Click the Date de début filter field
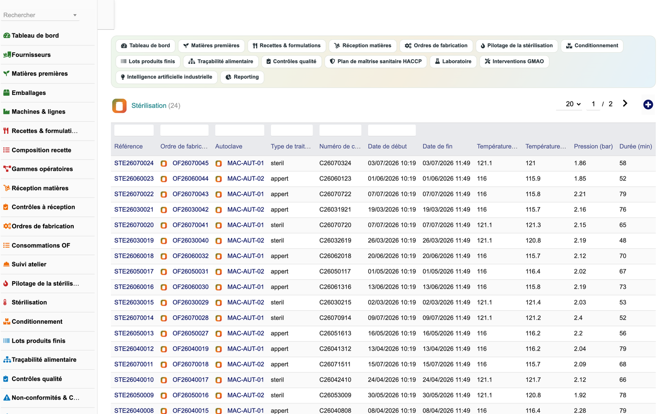 [x=392, y=130]
